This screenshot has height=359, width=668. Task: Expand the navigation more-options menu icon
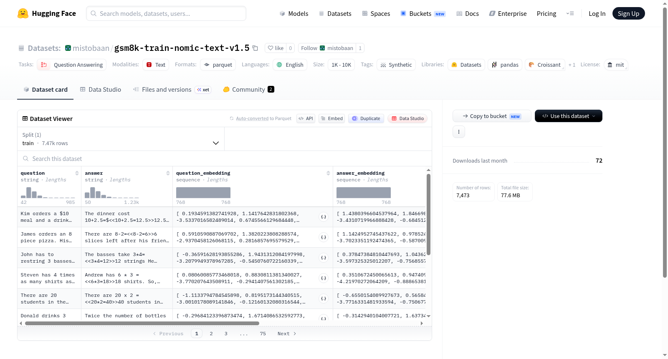[570, 13]
